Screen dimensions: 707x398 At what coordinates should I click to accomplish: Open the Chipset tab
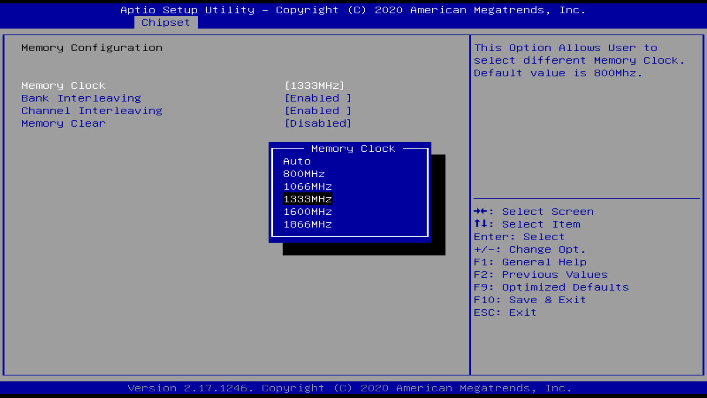(x=166, y=22)
